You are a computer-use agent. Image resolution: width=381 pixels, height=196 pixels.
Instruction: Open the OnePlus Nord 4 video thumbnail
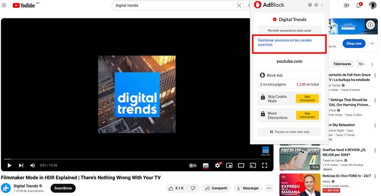click(x=300, y=159)
